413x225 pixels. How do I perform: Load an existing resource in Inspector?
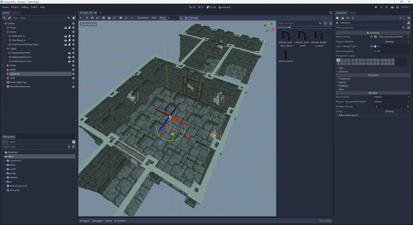pyautogui.click(x=343, y=18)
